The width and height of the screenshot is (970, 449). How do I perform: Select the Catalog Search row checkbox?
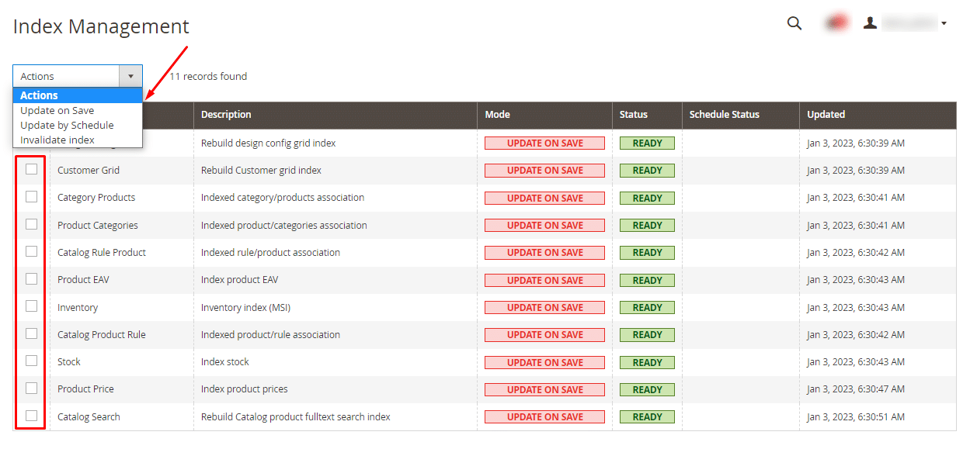point(31,416)
